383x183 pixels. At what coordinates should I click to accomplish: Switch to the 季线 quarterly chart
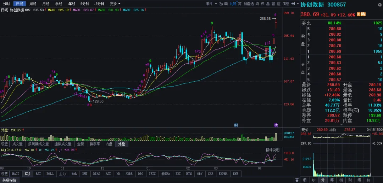tap(59, 4)
